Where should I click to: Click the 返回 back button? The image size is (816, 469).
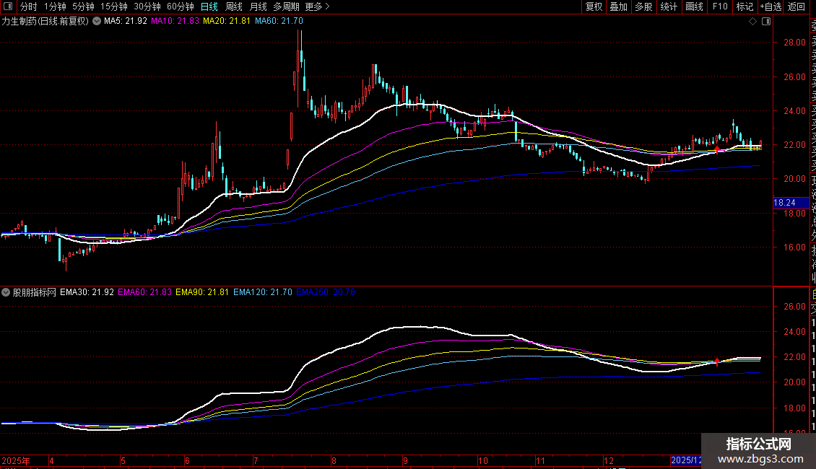pyautogui.click(x=797, y=6)
